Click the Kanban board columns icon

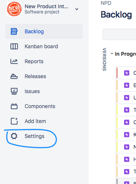point(14,46)
